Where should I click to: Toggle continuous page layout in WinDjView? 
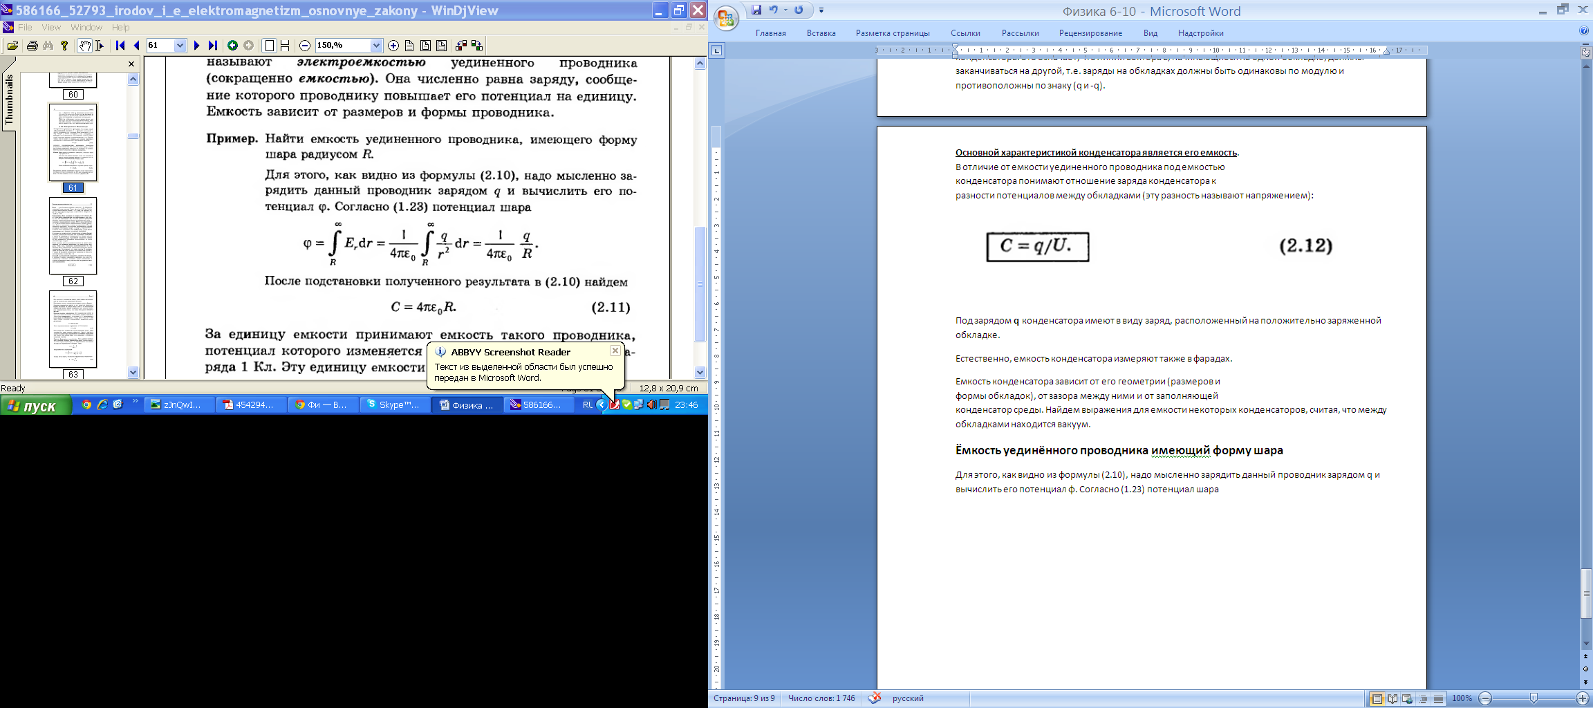coord(285,46)
